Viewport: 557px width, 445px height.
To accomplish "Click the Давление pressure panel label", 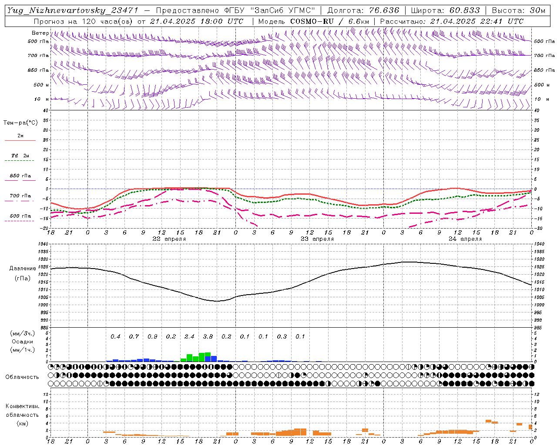I will [23, 269].
